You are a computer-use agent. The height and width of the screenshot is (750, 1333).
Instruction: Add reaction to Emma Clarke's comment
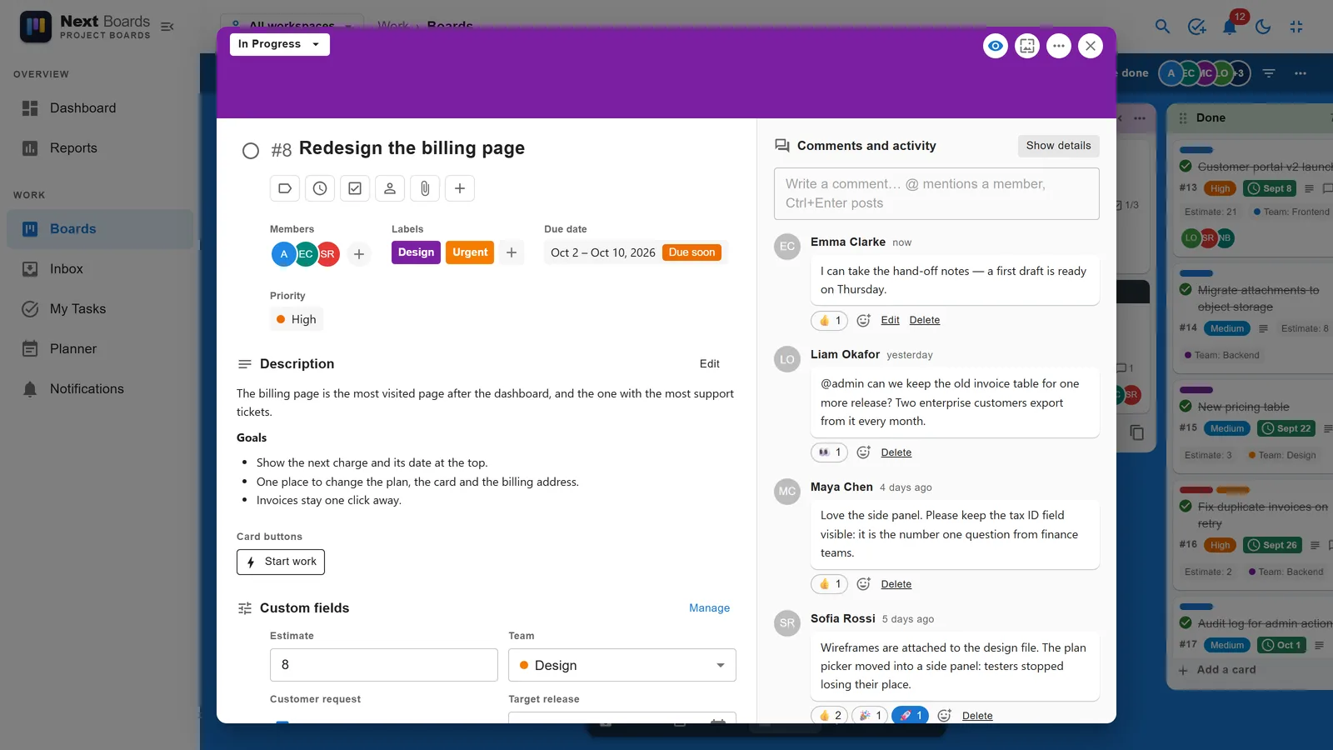point(864,320)
